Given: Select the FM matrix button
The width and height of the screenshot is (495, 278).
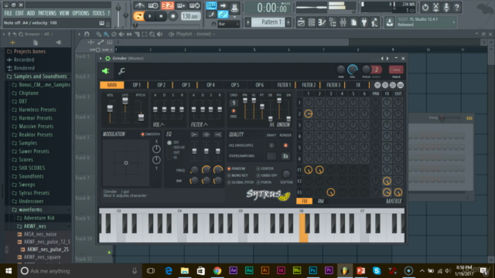Looking at the screenshot, I should (304, 201).
